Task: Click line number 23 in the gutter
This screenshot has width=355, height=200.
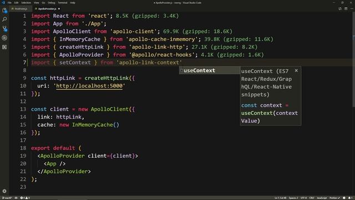Action: coord(23,187)
